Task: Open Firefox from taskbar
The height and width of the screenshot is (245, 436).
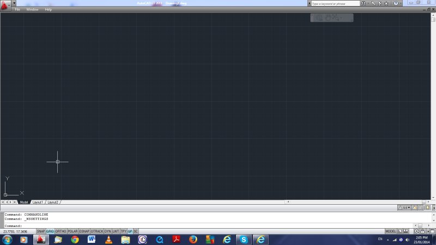Action: (193, 240)
